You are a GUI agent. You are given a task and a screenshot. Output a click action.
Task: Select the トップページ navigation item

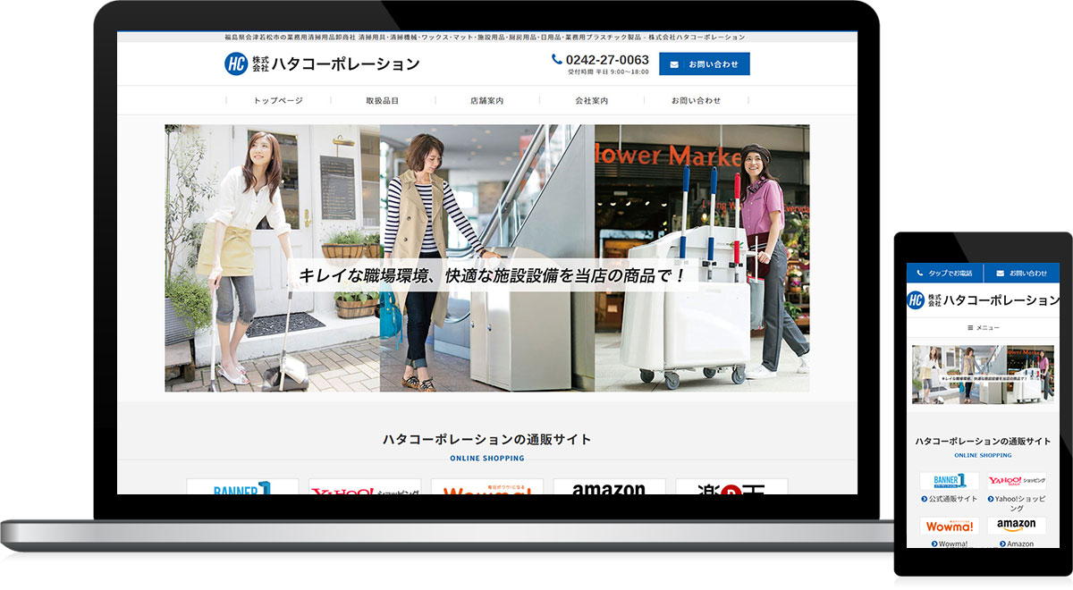coord(278,100)
